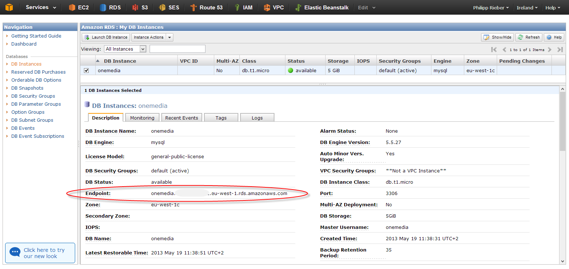This screenshot has height=269, width=569.
Task: Switch to the Logs tab
Action: click(x=257, y=118)
